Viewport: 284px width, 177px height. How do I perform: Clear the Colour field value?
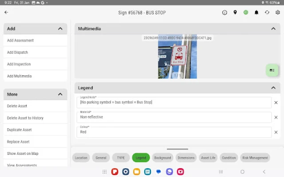coord(276,132)
